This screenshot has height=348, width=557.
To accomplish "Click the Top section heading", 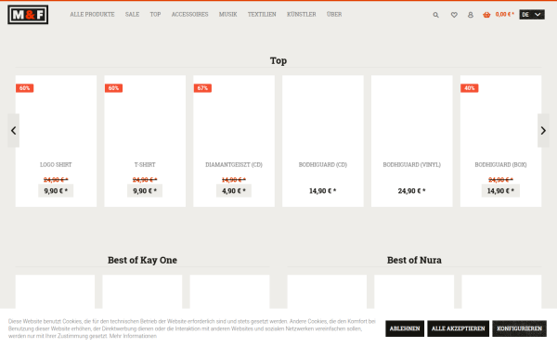I will [278, 60].
